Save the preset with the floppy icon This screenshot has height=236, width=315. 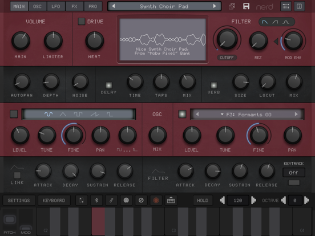coord(246,6)
